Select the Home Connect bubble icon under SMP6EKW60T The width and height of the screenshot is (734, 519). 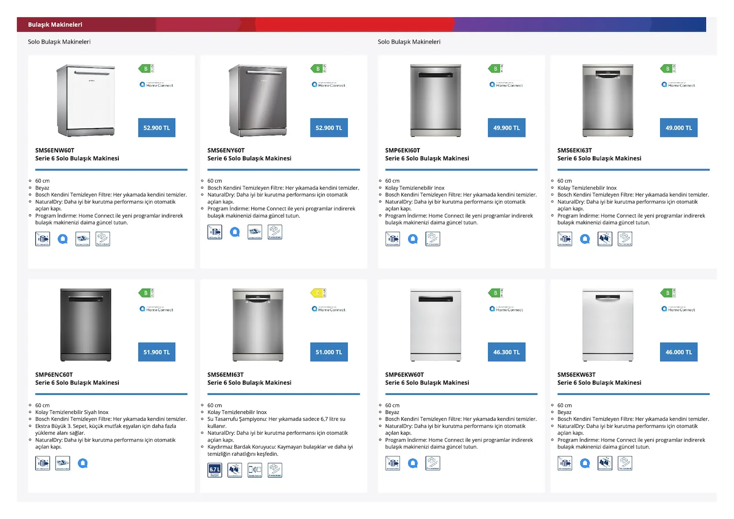(x=412, y=463)
